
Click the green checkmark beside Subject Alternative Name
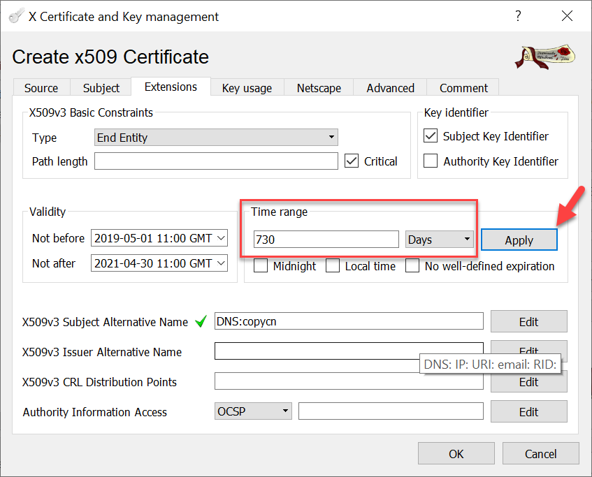pos(201,322)
